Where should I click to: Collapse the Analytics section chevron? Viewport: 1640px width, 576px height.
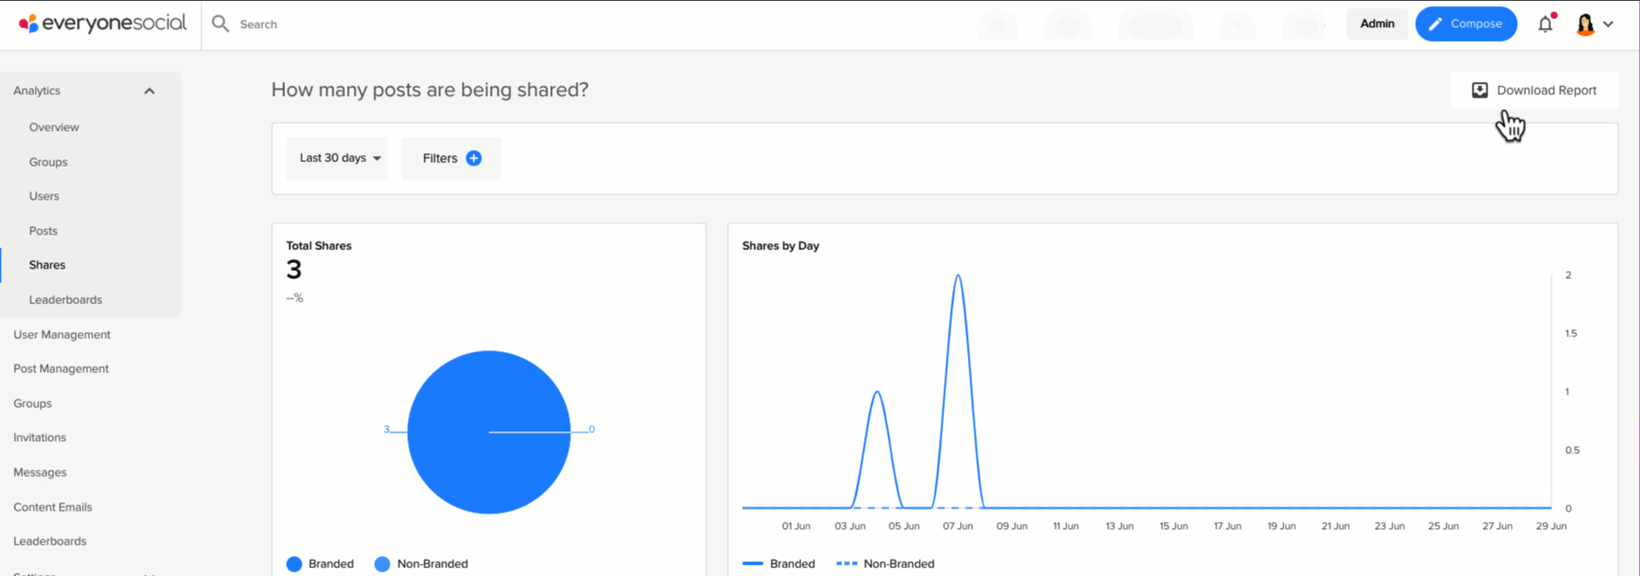(x=149, y=91)
